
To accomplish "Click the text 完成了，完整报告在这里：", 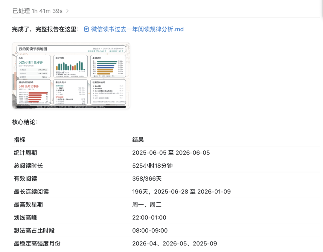I will pos(45,29).
